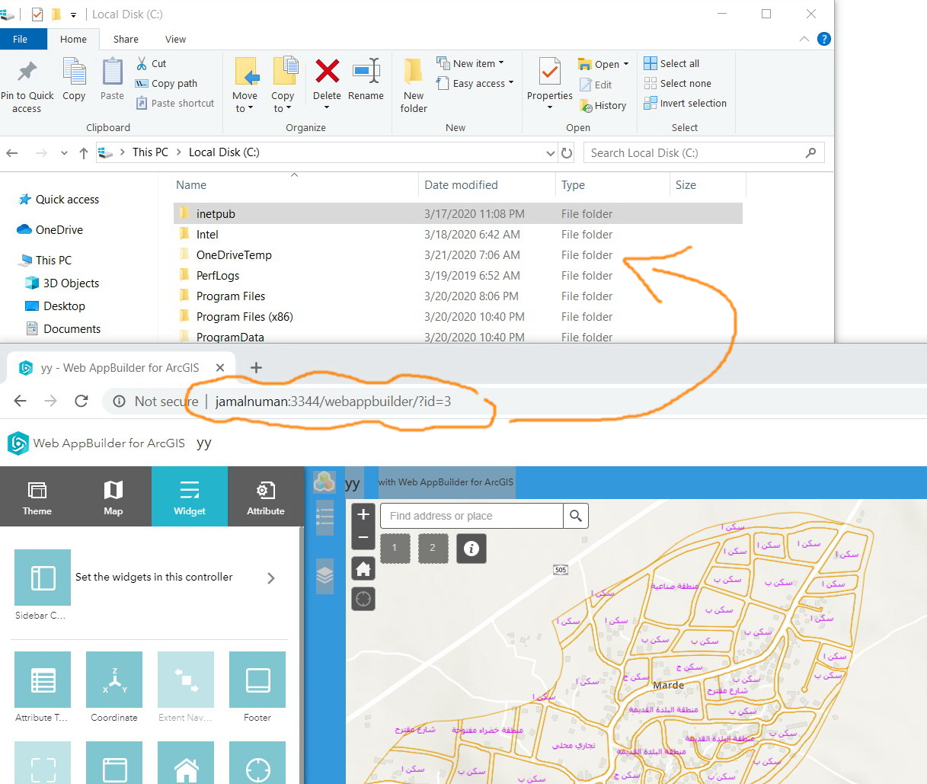This screenshot has height=784, width=927.
Task: Click the Properties ribbon icon
Action: click(x=549, y=72)
